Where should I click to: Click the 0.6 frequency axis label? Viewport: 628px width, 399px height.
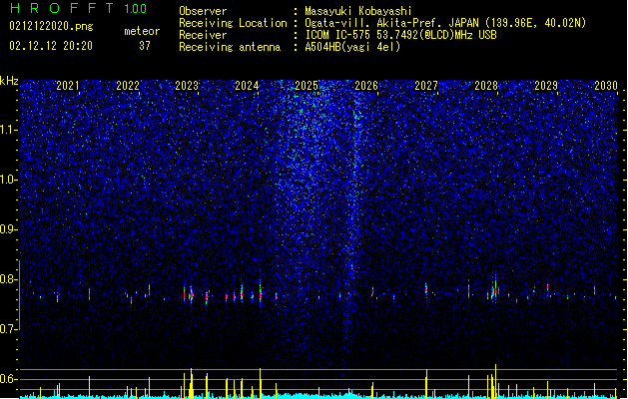pos(9,379)
